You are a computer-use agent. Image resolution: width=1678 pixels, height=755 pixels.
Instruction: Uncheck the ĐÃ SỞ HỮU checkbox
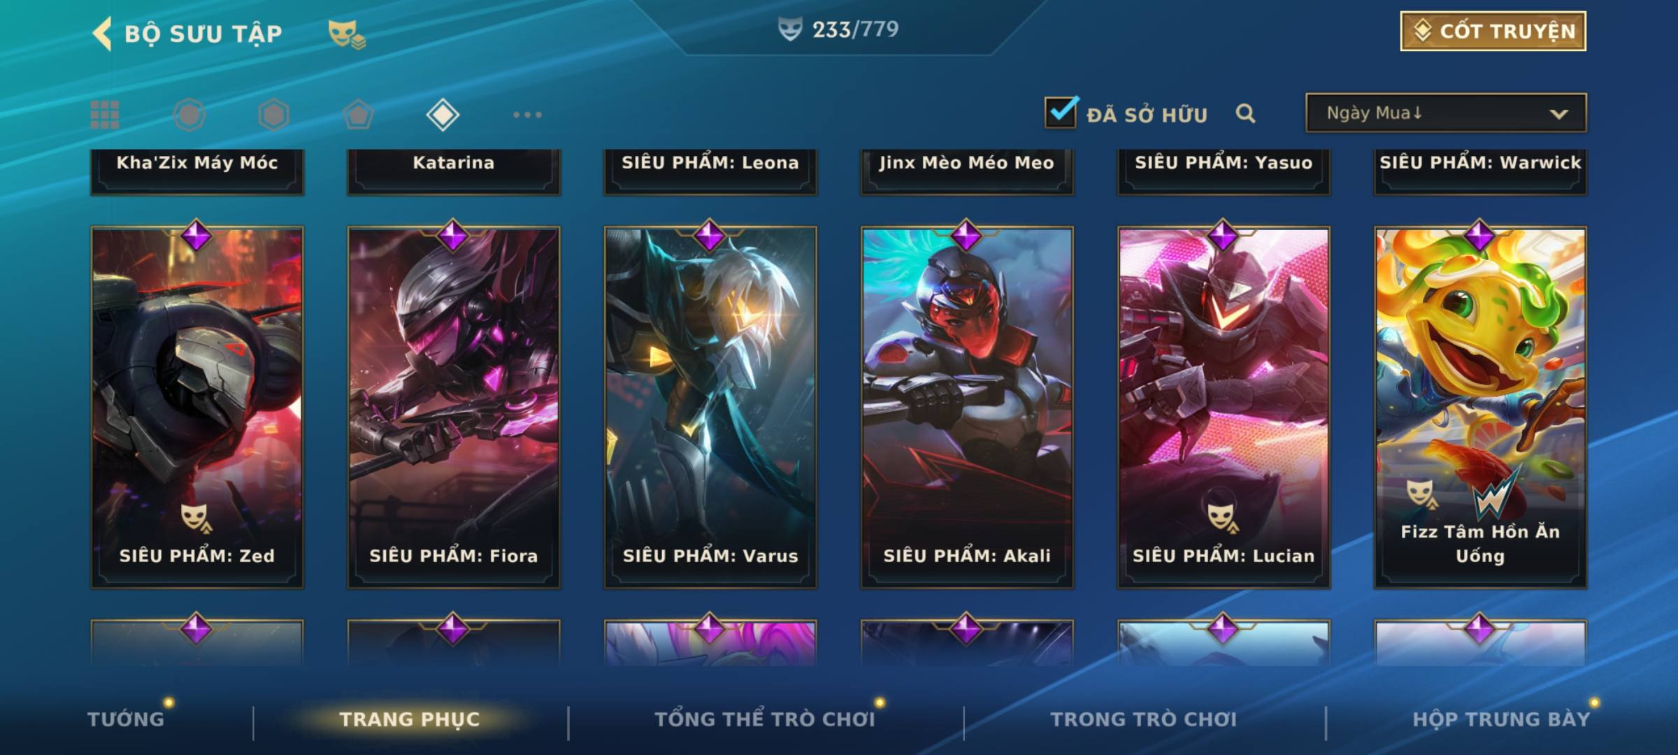click(x=1061, y=112)
